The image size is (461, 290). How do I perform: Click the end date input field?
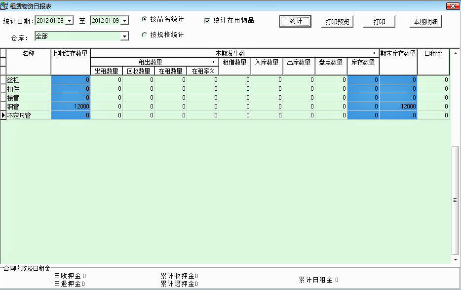(106, 21)
